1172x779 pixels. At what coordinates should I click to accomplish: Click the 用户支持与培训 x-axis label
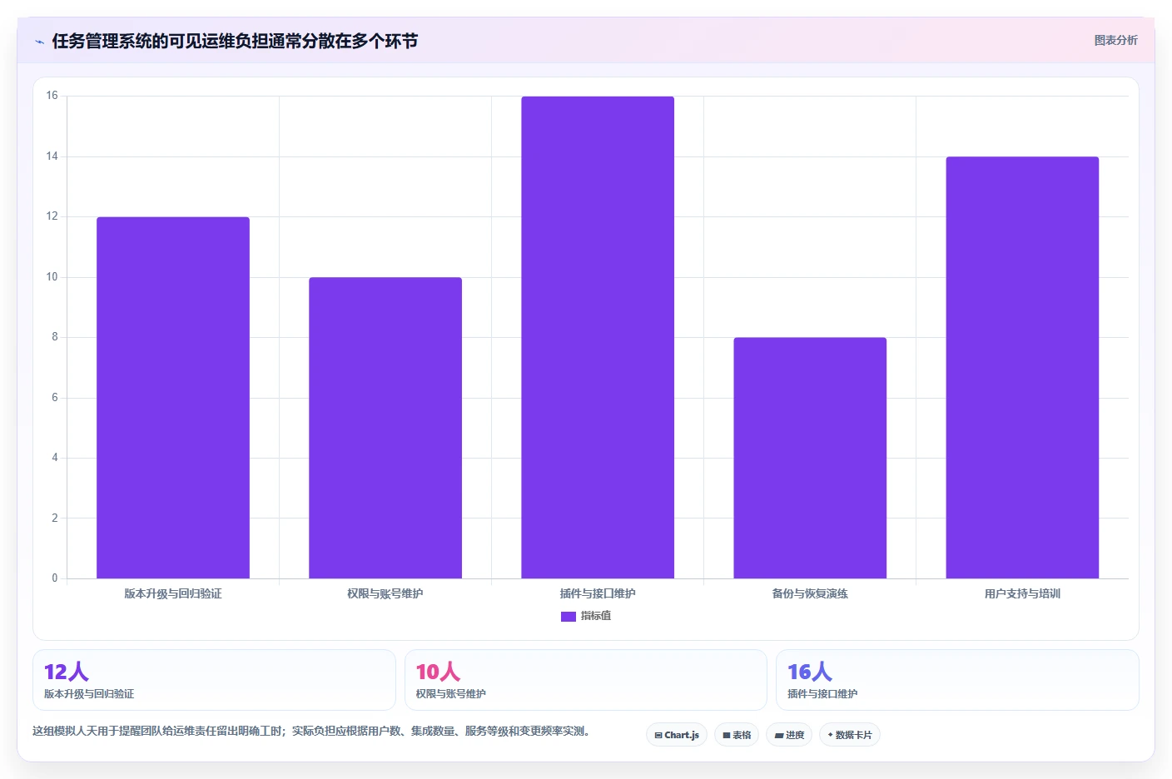(1022, 593)
